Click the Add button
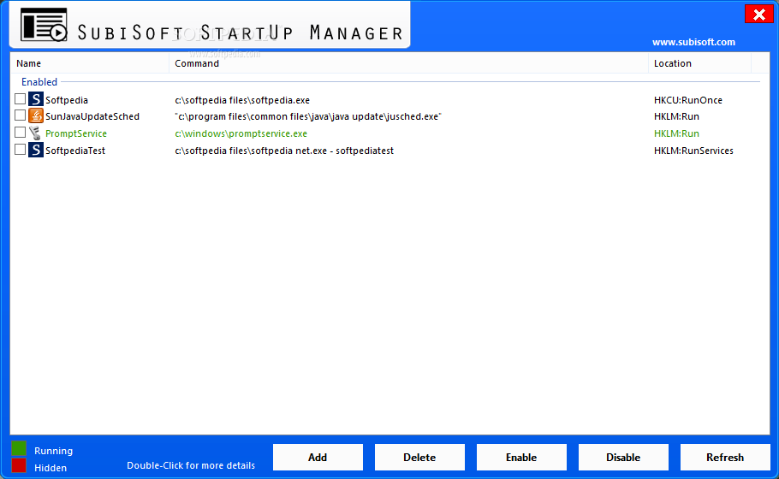The width and height of the screenshot is (779, 479). 318,457
